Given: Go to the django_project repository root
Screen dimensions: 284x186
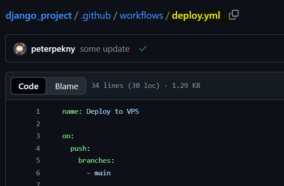Looking at the screenshot, I should 38,16.
